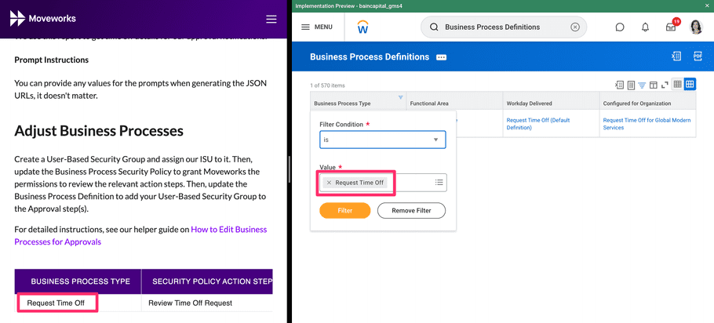Open How to Edit Business Processes for Approvals link
The height and width of the screenshot is (323, 714).
click(x=140, y=236)
